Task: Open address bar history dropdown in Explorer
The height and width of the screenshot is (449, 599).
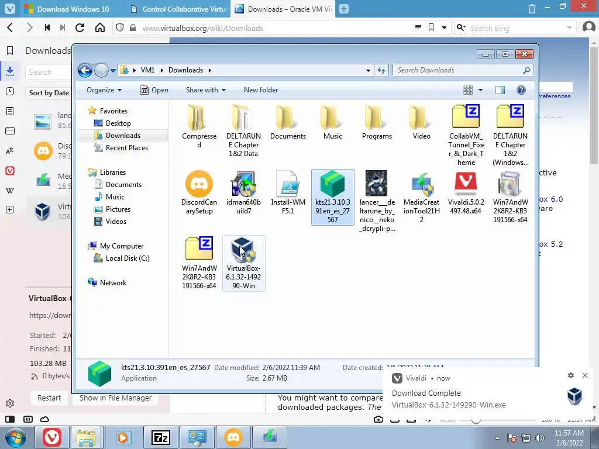Action: (368, 70)
